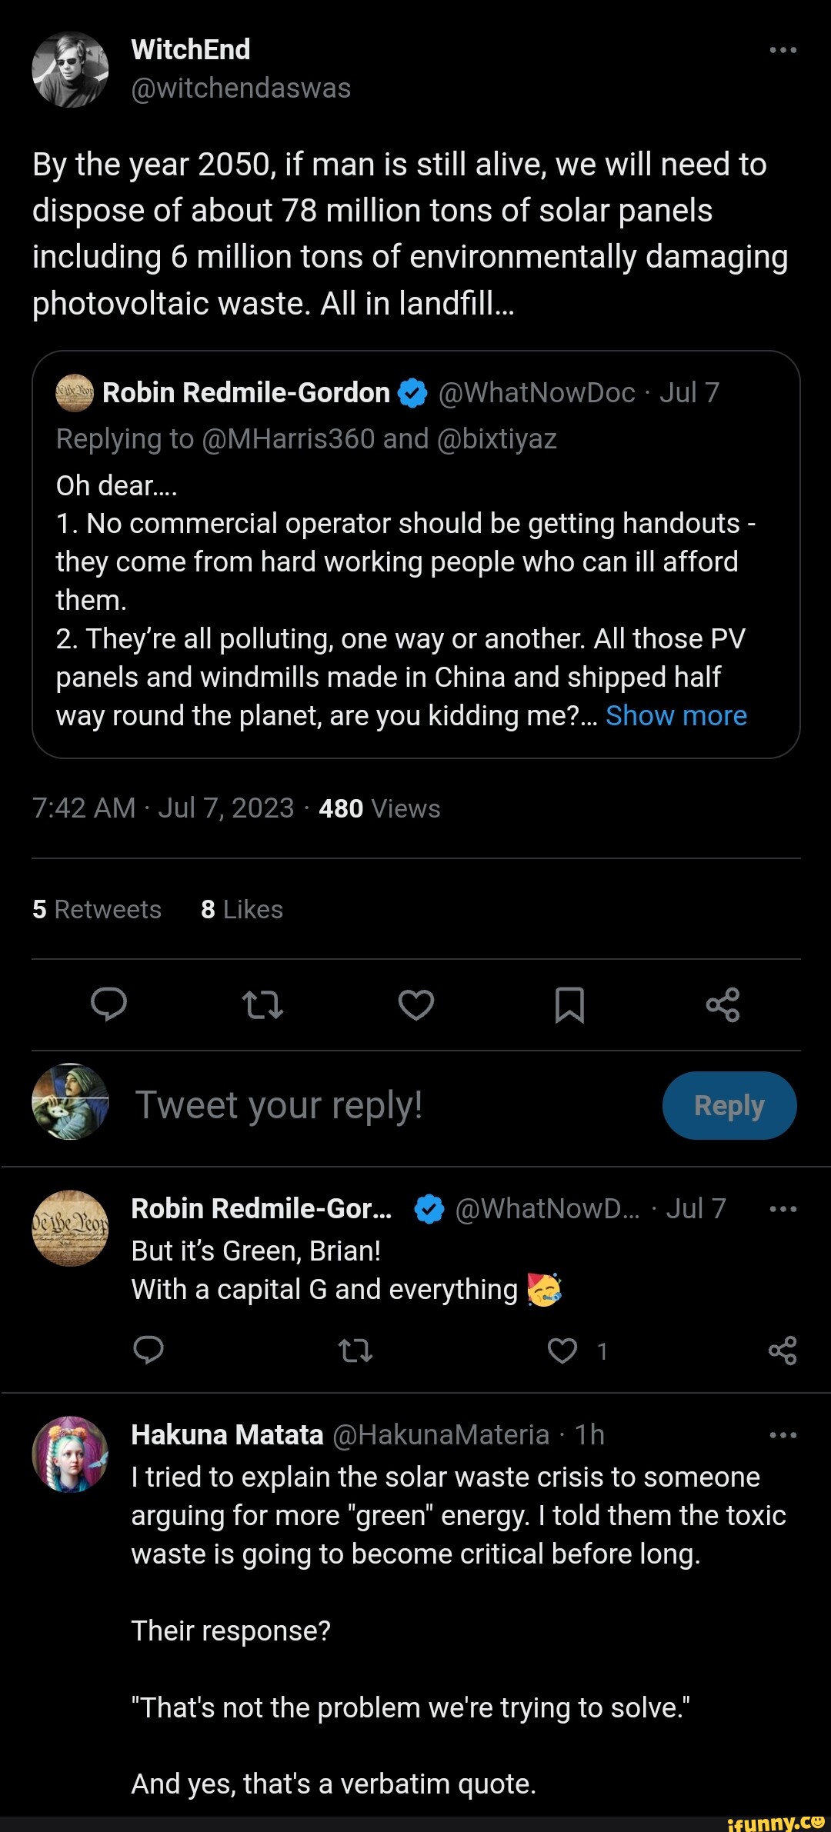Expand quoted tweet with Show more

[x=676, y=716]
